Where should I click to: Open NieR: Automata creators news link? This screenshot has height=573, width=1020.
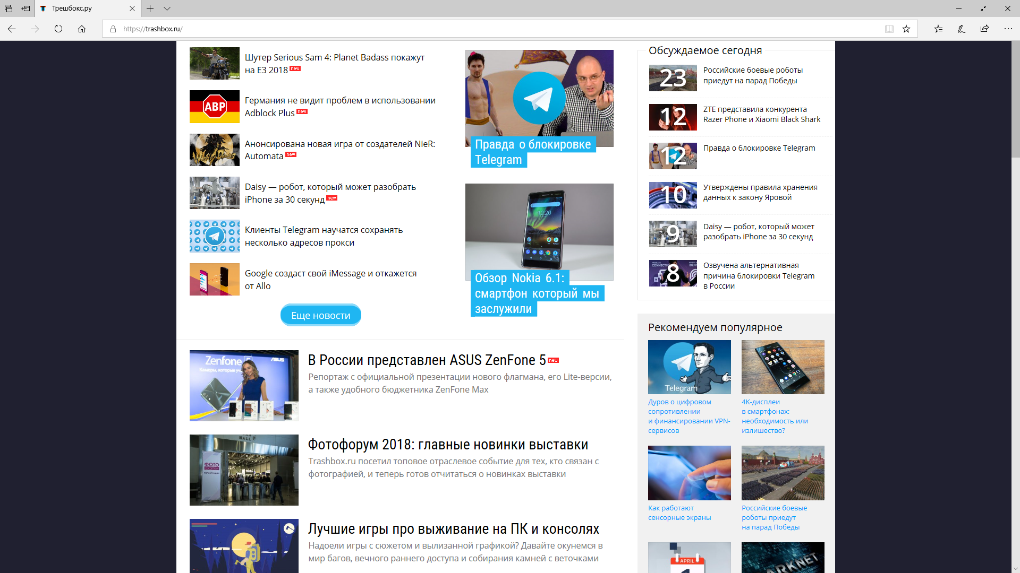pyautogui.click(x=340, y=150)
